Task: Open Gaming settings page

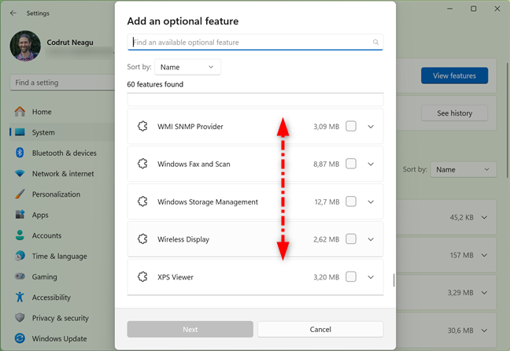Action: point(62,276)
